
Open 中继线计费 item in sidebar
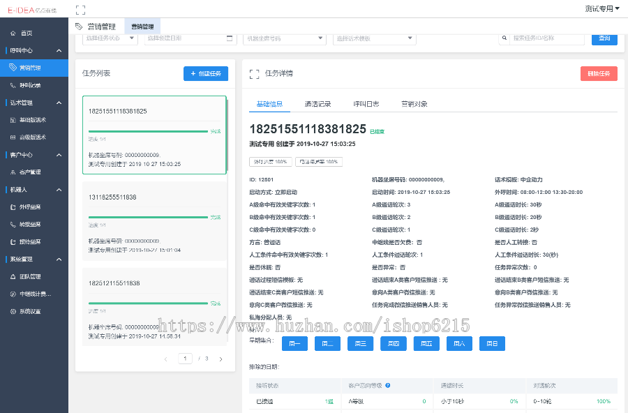(x=34, y=294)
